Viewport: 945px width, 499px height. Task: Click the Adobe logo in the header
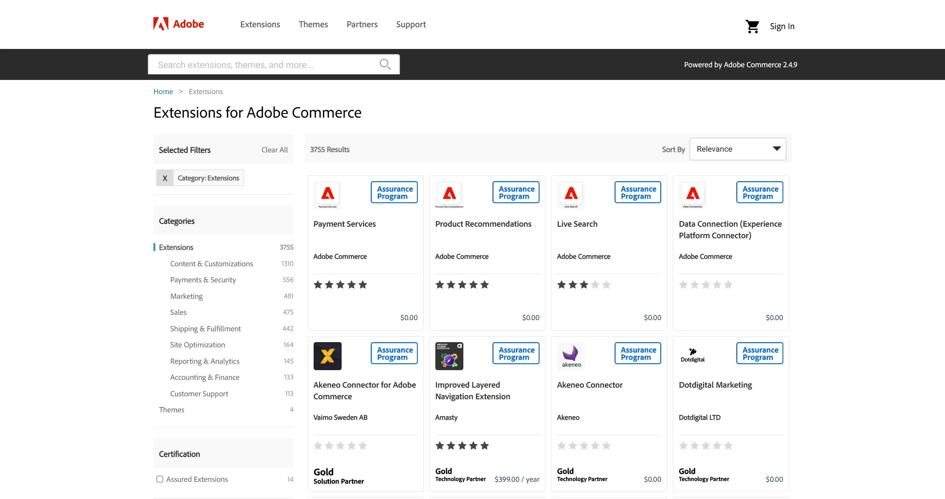click(x=178, y=24)
